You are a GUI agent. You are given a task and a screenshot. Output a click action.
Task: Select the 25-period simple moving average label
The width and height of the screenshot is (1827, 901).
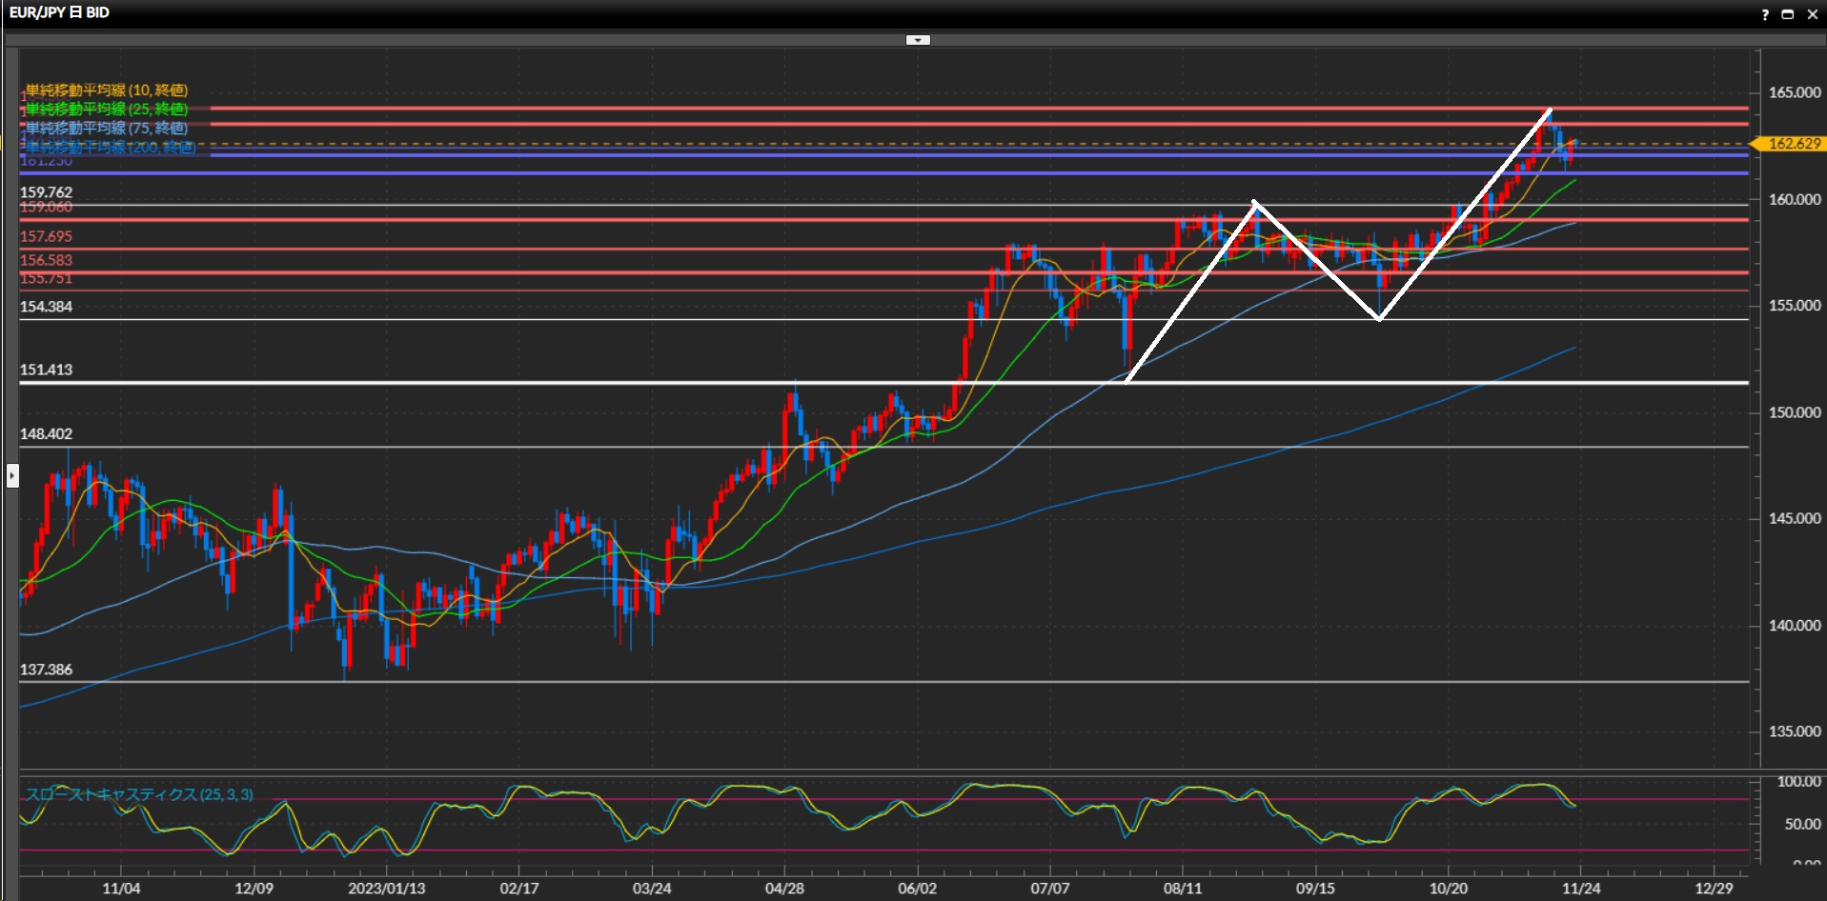pos(106,110)
